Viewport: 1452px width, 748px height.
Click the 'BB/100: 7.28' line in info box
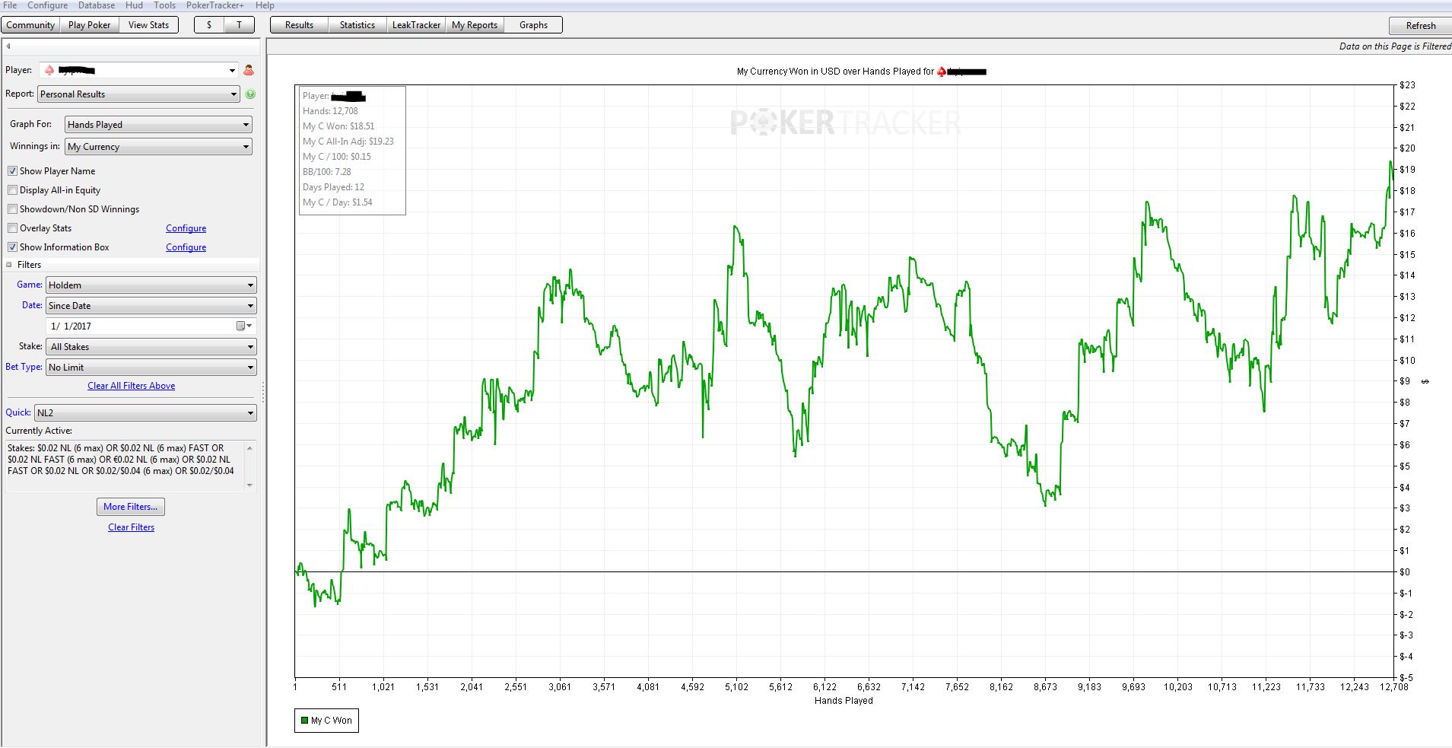(327, 172)
